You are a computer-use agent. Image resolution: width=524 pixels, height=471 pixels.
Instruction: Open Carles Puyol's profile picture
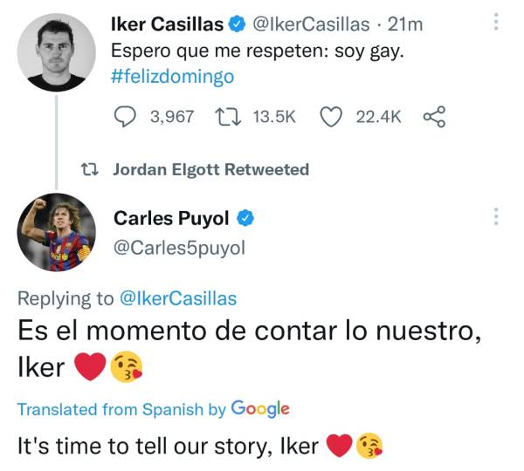[x=58, y=233]
